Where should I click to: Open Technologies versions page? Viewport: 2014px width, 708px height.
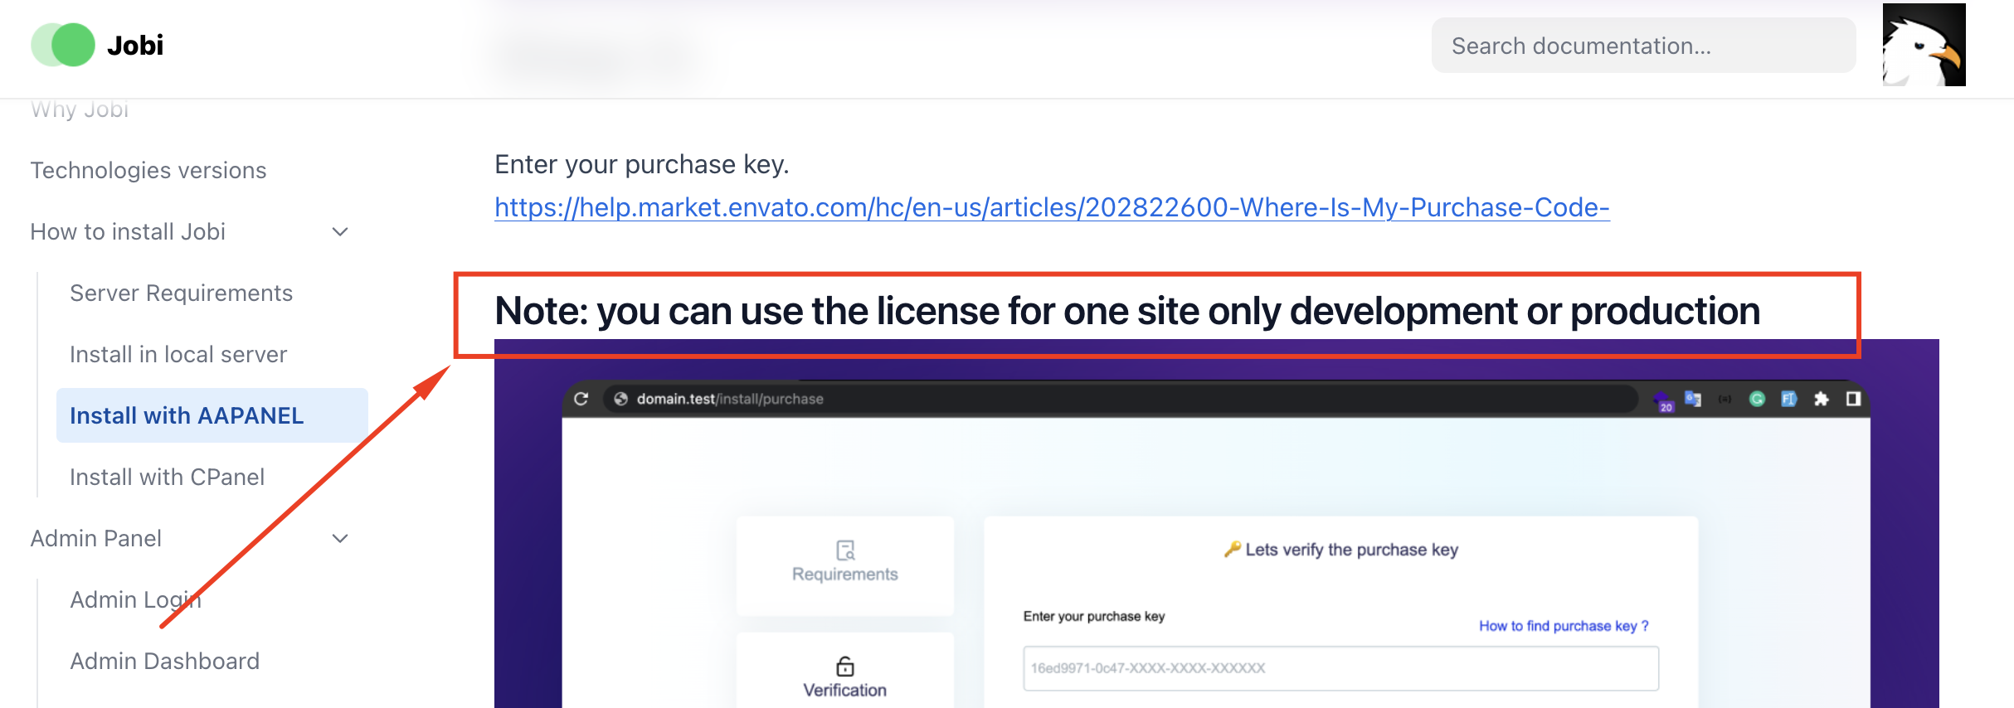(148, 170)
